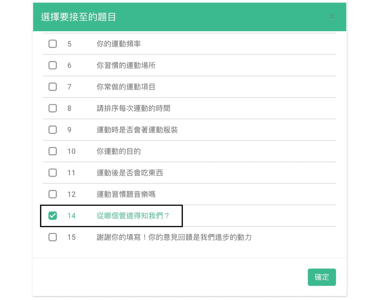Choose question text 你的運動頻率

119,44
